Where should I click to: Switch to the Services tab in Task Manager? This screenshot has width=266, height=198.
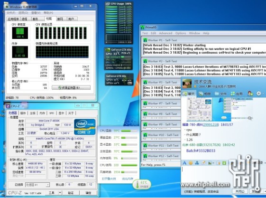click(x=37, y=19)
